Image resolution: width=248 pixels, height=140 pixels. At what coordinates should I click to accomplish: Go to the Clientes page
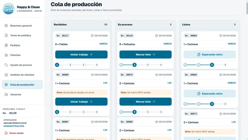click(x=22, y=55)
